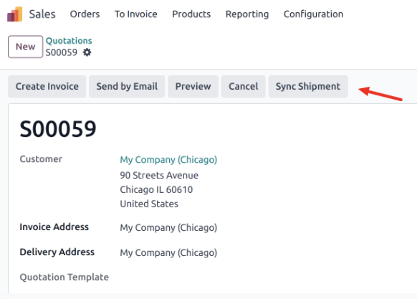This screenshot has height=299, width=417.
Task: Open the Configuration menu
Action: coord(313,14)
